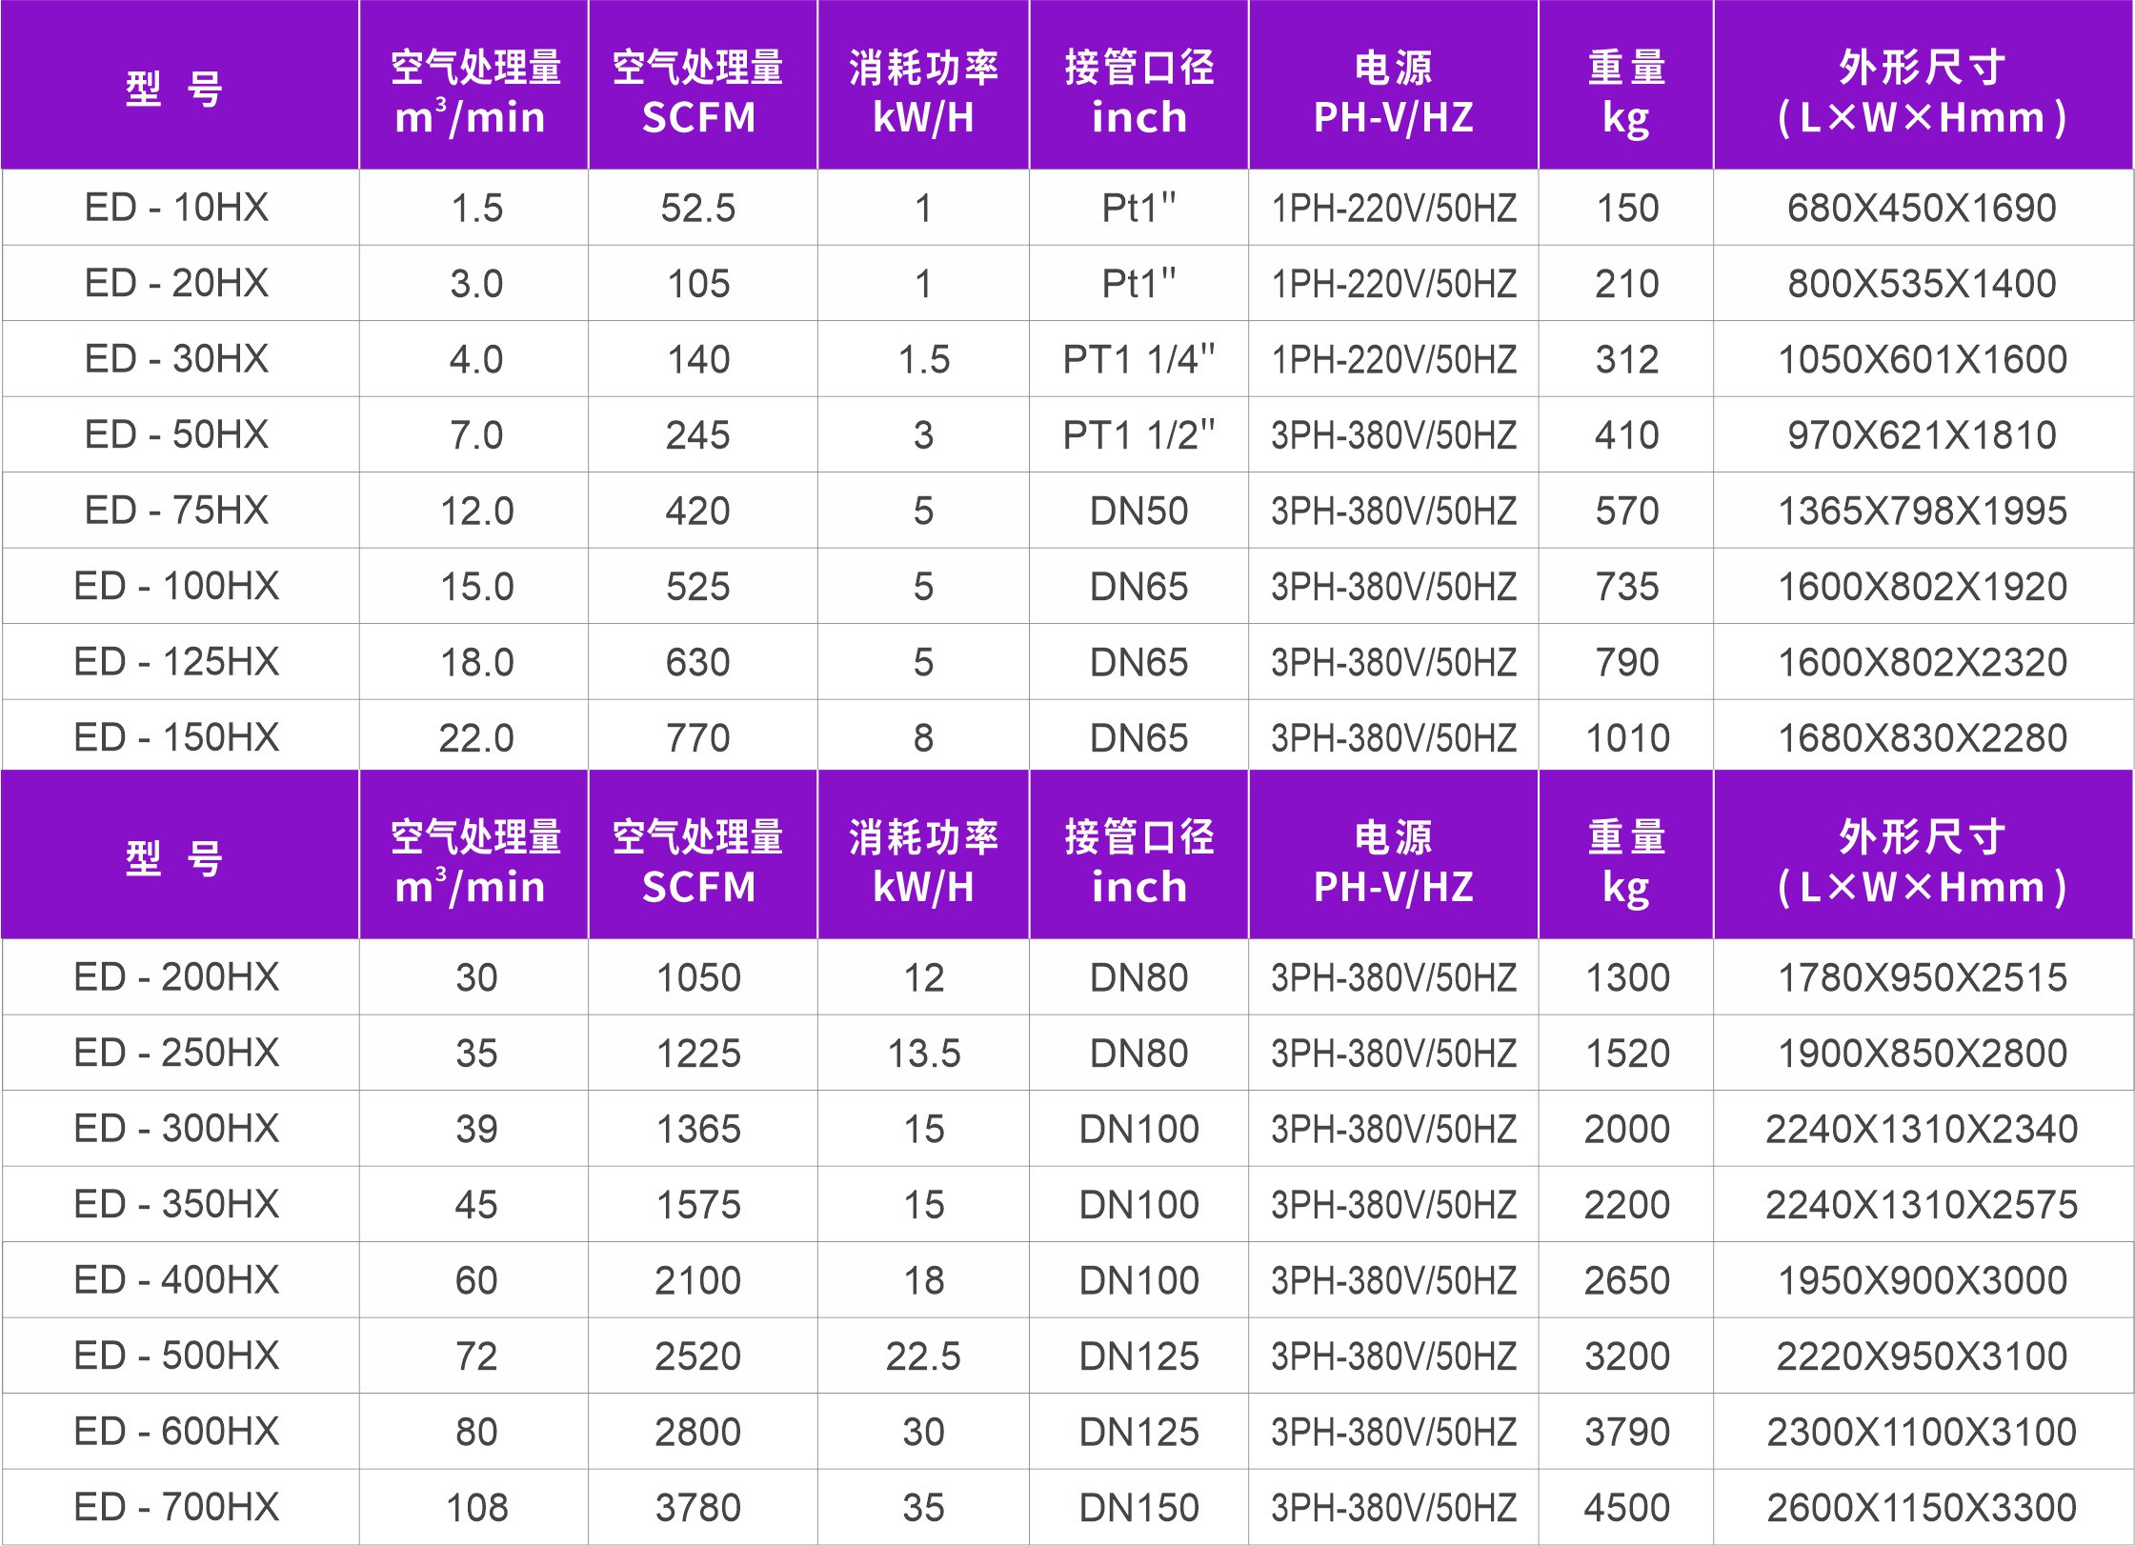
Task: Click the 22.5 power value
Action: tap(923, 1355)
